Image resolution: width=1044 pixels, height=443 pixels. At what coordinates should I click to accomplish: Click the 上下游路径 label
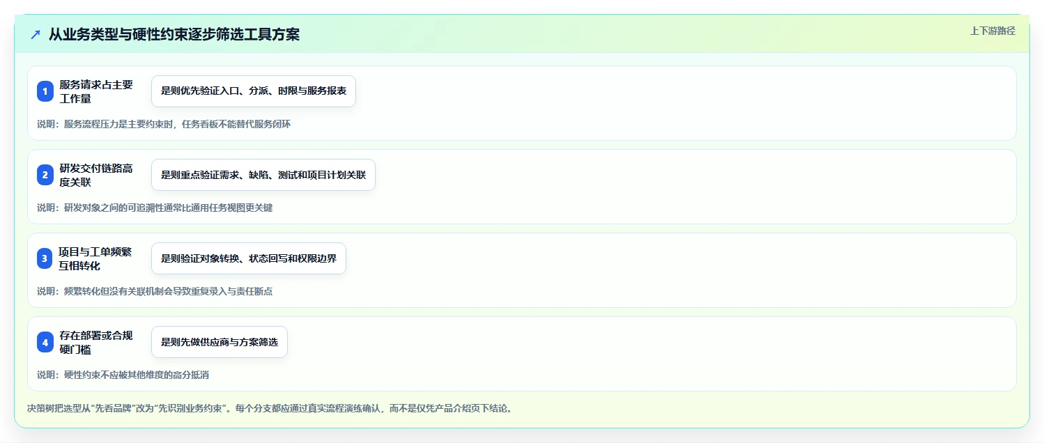(x=992, y=31)
